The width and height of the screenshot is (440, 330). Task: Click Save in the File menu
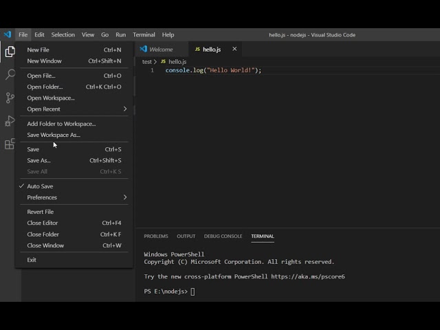[74, 149]
